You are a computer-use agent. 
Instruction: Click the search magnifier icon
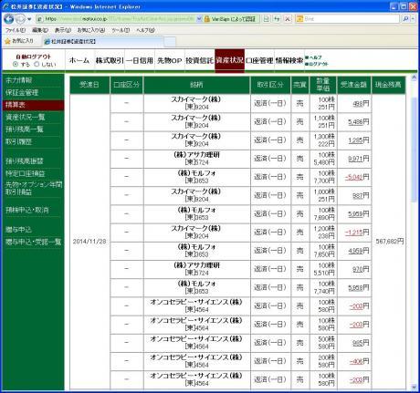coord(405,19)
